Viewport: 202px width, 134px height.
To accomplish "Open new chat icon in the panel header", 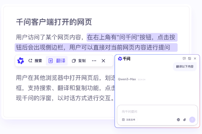I will click(184, 59).
